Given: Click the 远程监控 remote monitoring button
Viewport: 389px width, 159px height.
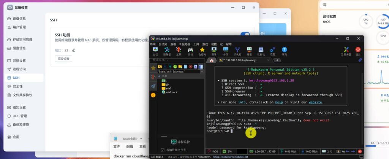Looking at the screenshot, I should [180, 142].
